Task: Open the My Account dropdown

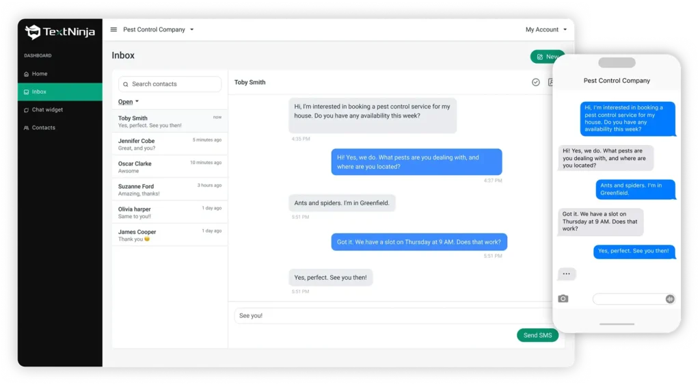Action: tap(546, 29)
